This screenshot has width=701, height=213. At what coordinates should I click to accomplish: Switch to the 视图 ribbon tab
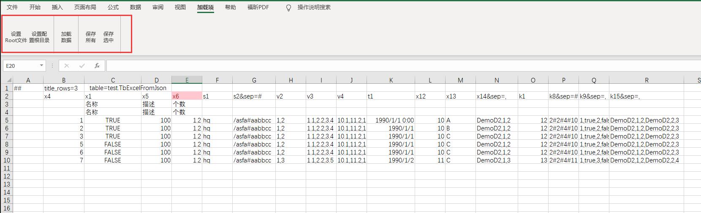click(180, 7)
